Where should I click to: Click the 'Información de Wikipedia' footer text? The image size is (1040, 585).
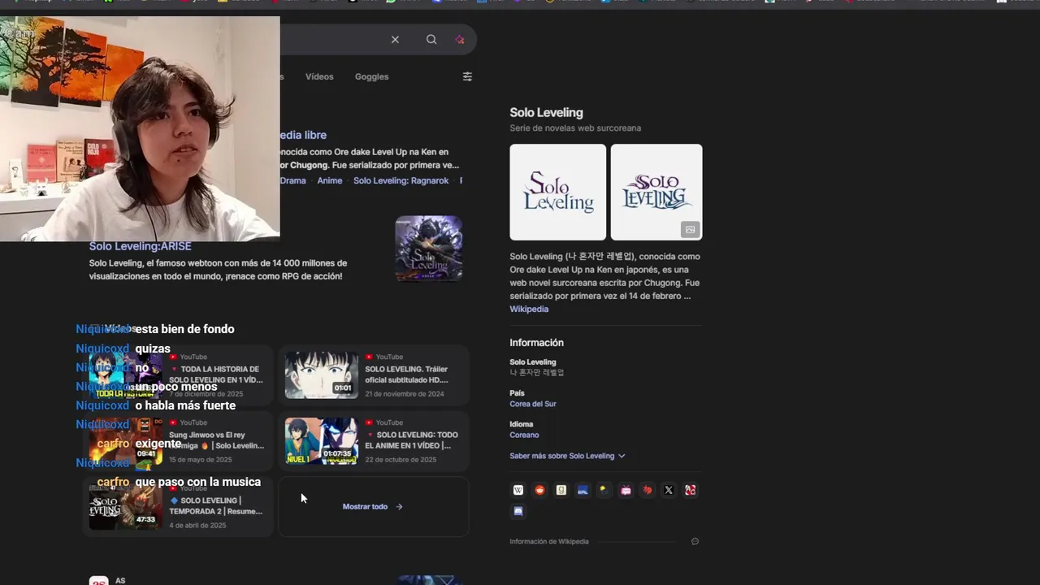[x=549, y=541]
